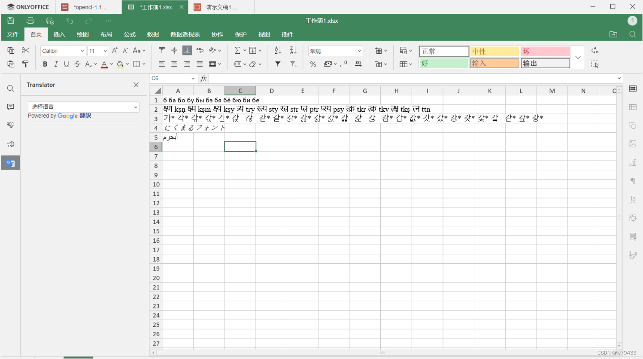Toggle align top
The image size is (643, 359).
[x=162, y=51]
